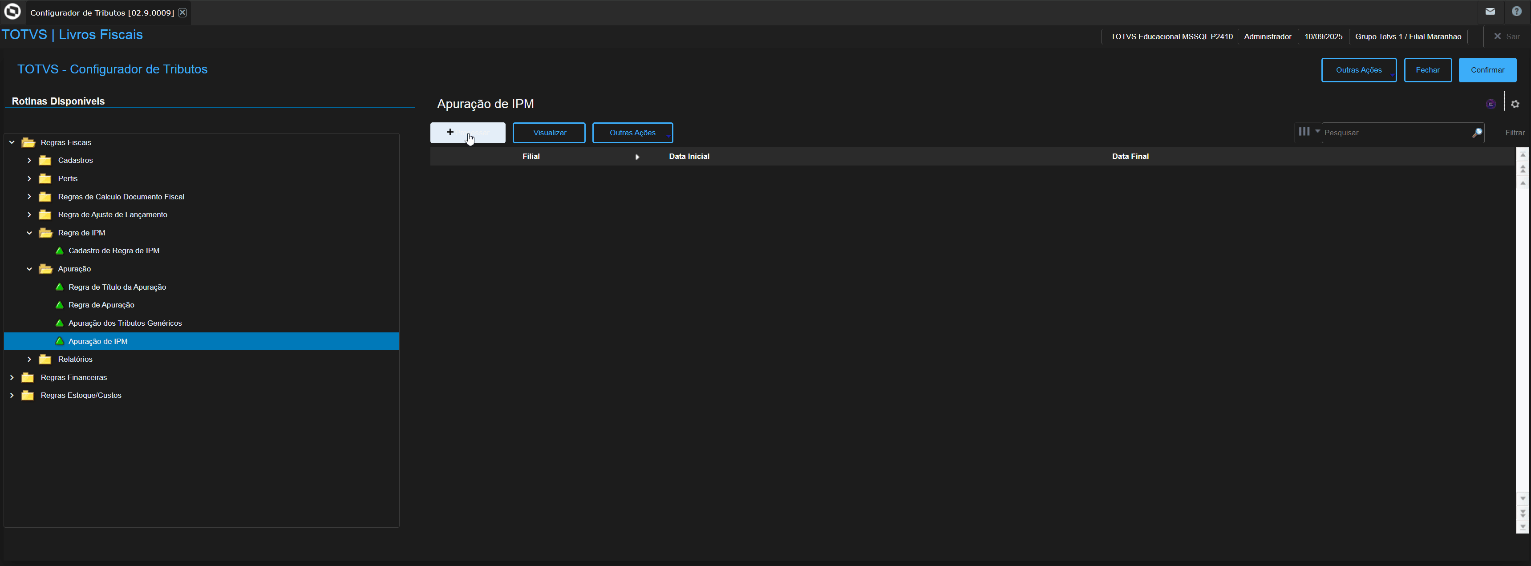Click the blue Confirmar button
Screen dimensions: 1531x566
[x=1487, y=70]
